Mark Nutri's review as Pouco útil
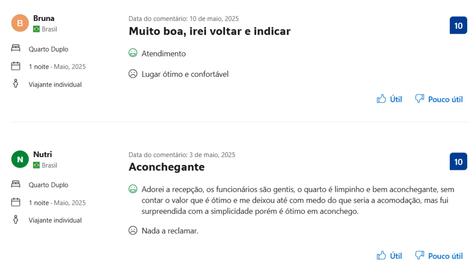472x271 pixels. point(445,256)
